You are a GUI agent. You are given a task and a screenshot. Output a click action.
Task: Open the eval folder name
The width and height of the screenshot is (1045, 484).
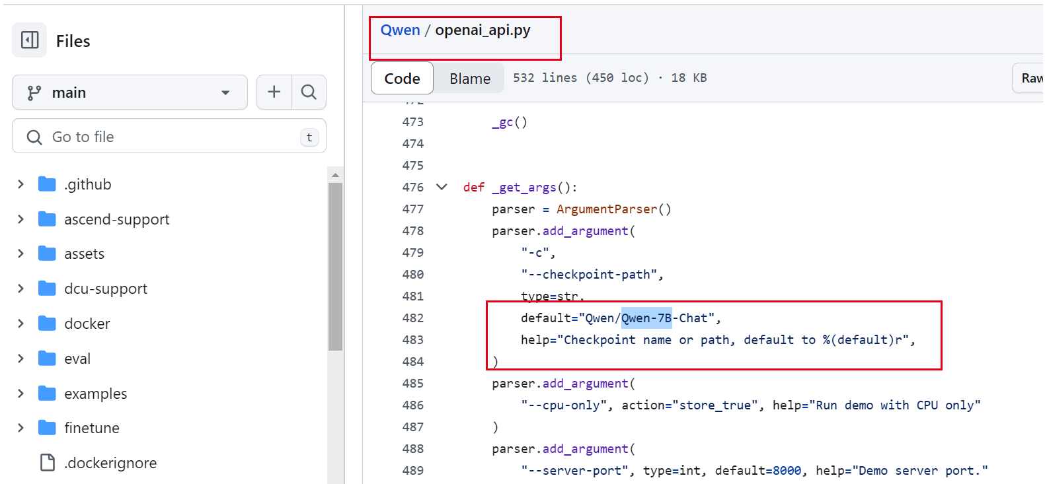coord(77,359)
